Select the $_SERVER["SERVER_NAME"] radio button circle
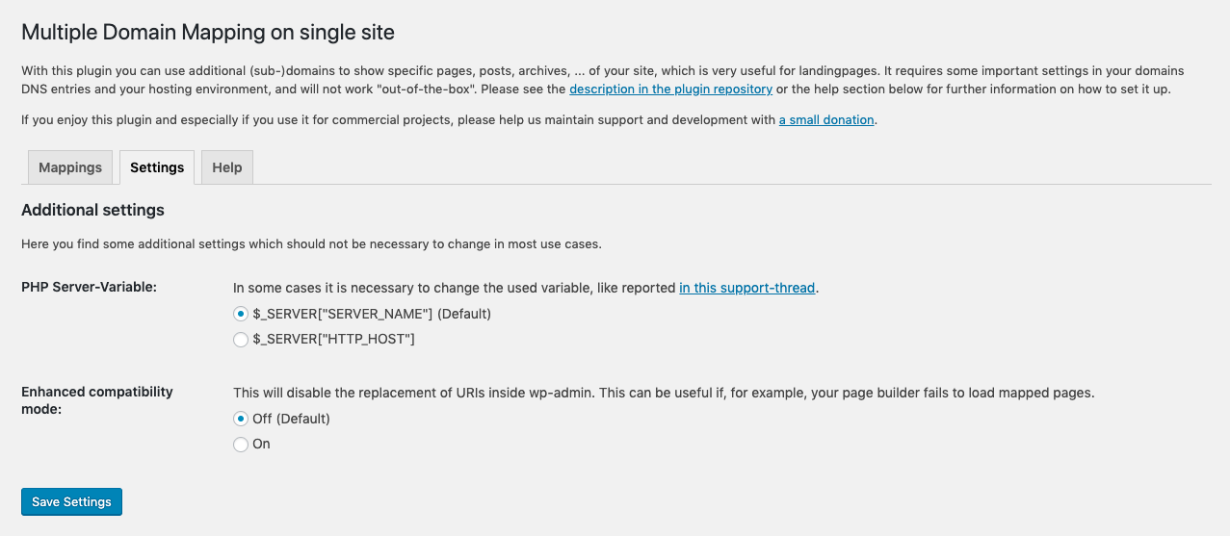1230x536 pixels. click(x=241, y=315)
